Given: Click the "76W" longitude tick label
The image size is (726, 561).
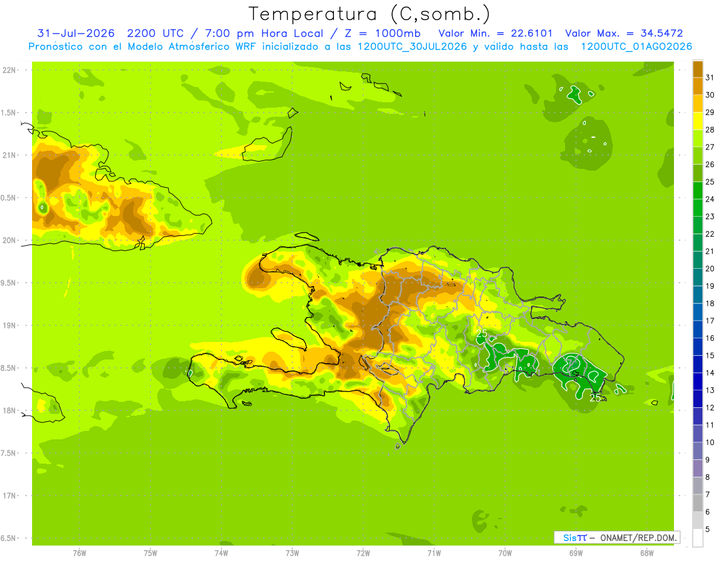Looking at the screenshot, I should click(x=79, y=553).
